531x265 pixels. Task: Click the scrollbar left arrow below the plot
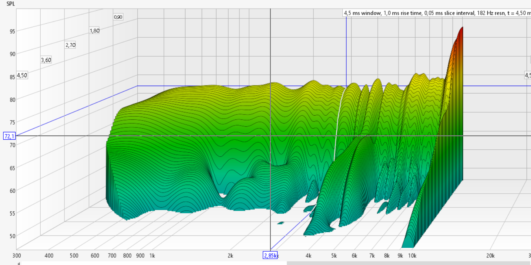(x=19, y=263)
